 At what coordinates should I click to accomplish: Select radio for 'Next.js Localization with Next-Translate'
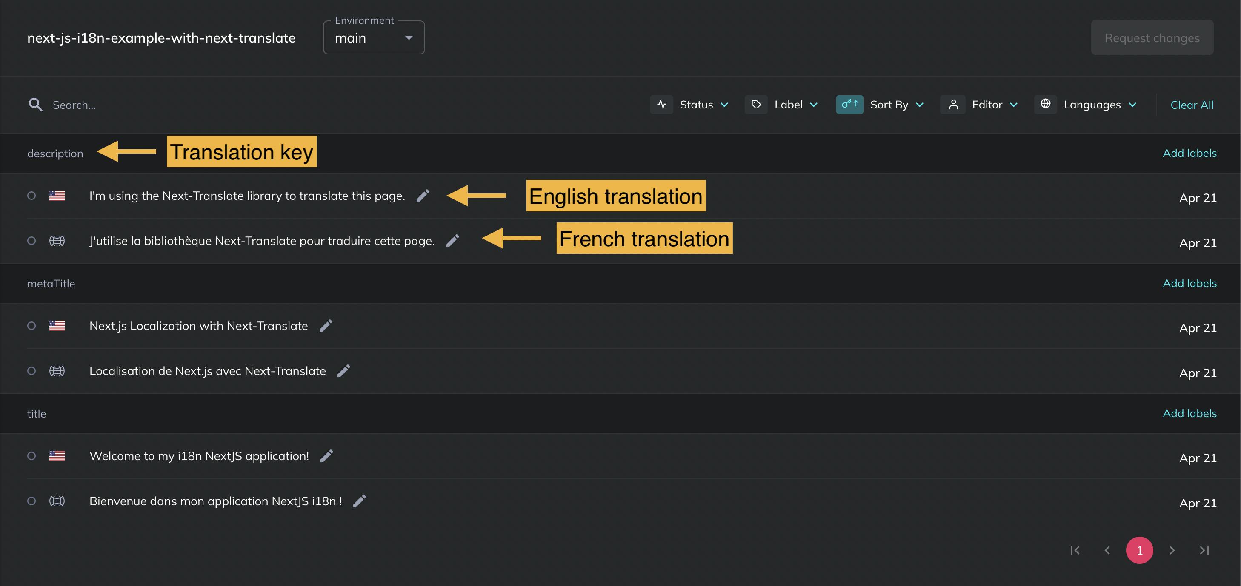pyautogui.click(x=31, y=326)
